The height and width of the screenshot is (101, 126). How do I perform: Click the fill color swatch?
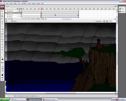click(x=2, y=60)
